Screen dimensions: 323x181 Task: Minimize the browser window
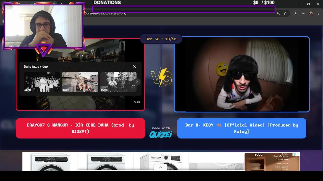tap(299, 4)
